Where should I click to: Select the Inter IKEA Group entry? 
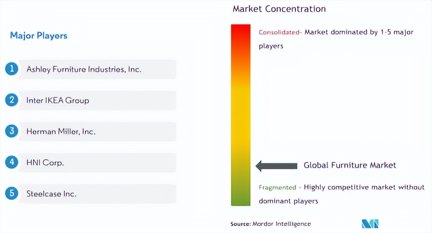[58, 100]
